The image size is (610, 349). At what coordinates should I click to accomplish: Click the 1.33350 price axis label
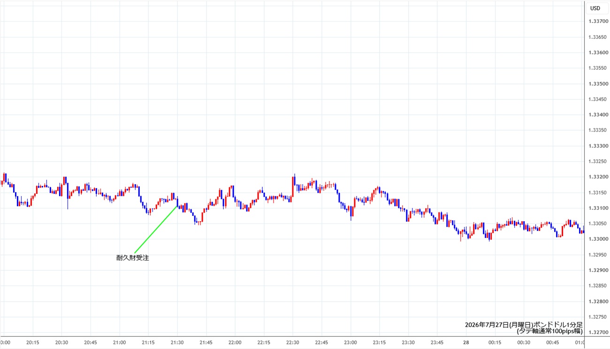pos(598,130)
